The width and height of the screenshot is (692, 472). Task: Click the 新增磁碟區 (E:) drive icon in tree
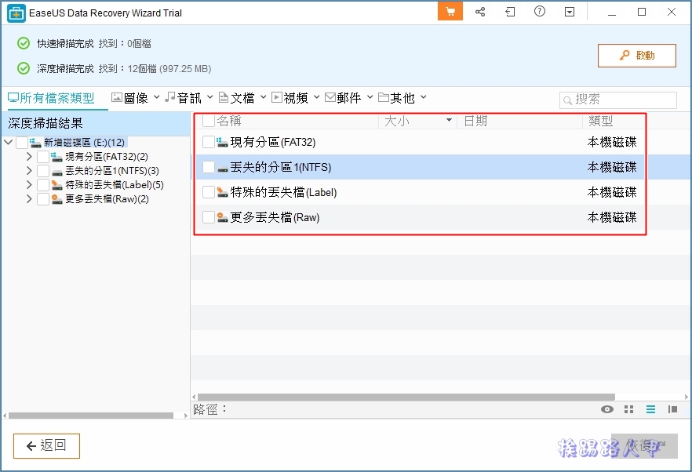pyautogui.click(x=35, y=143)
